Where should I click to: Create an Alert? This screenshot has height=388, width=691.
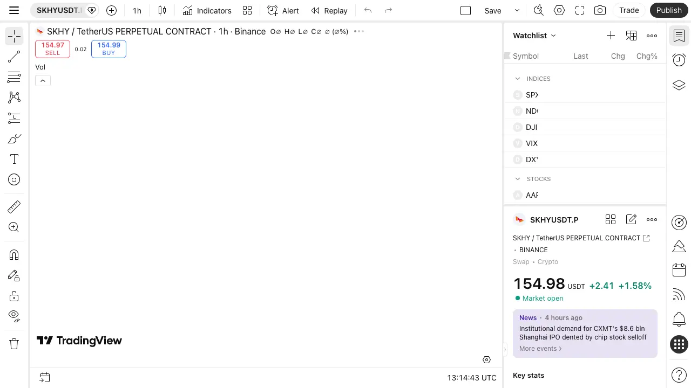(x=283, y=10)
